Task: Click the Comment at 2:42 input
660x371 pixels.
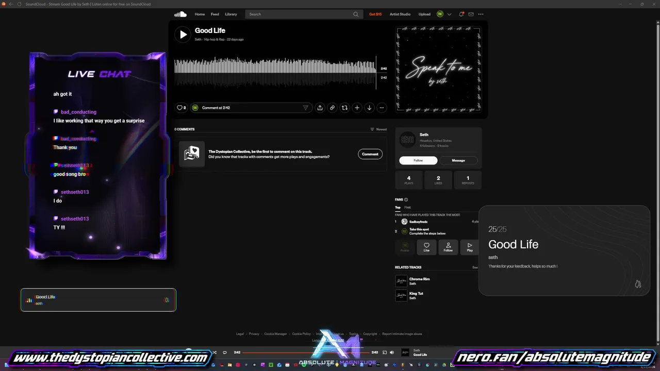Action: tap(251, 108)
